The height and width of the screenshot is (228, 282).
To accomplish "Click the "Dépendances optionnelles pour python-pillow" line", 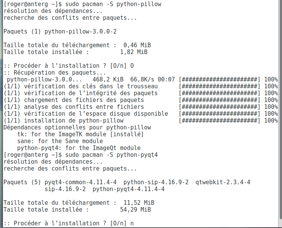I will (x=77, y=128).
